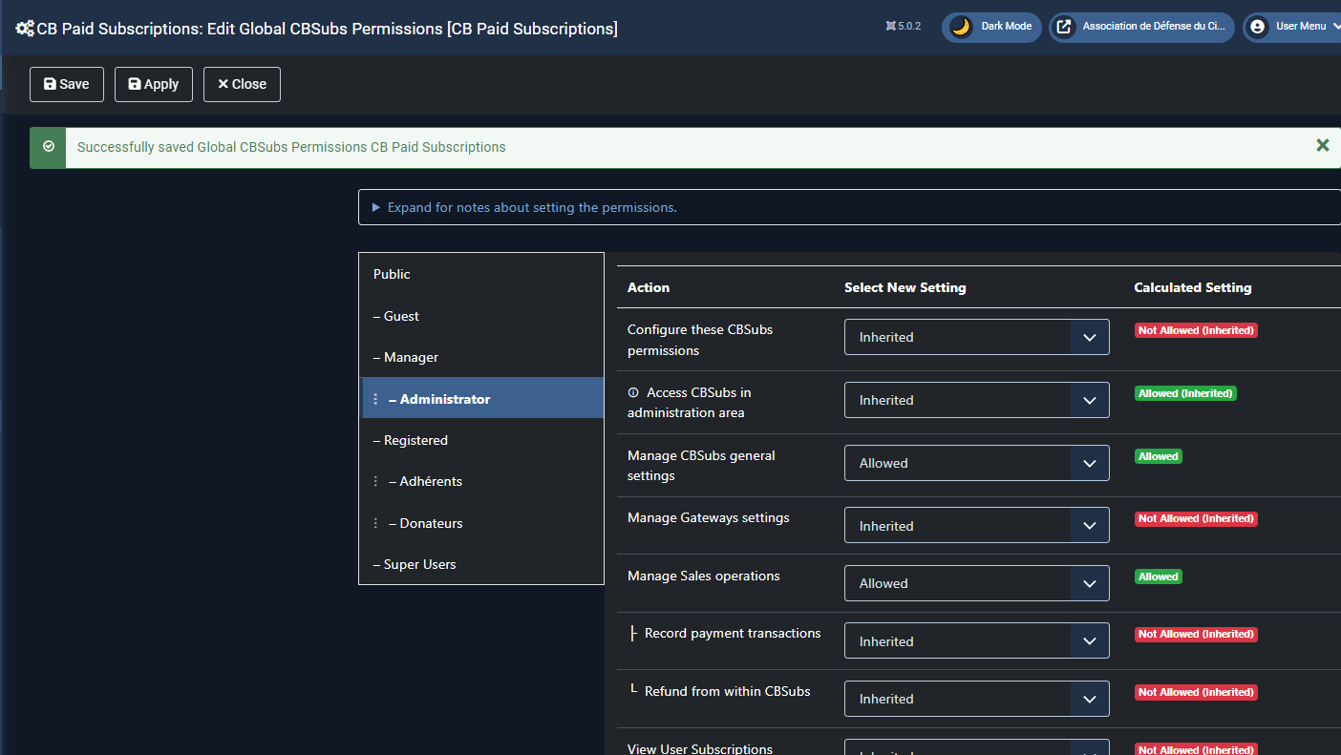Open the Configure these CBSubs permissions dropdown
Image resolution: width=1341 pixels, height=755 pixels.
point(976,337)
